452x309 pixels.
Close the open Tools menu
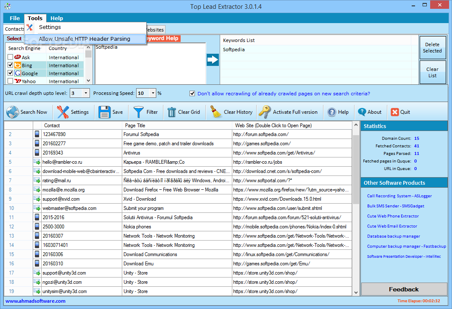pos(35,18)
